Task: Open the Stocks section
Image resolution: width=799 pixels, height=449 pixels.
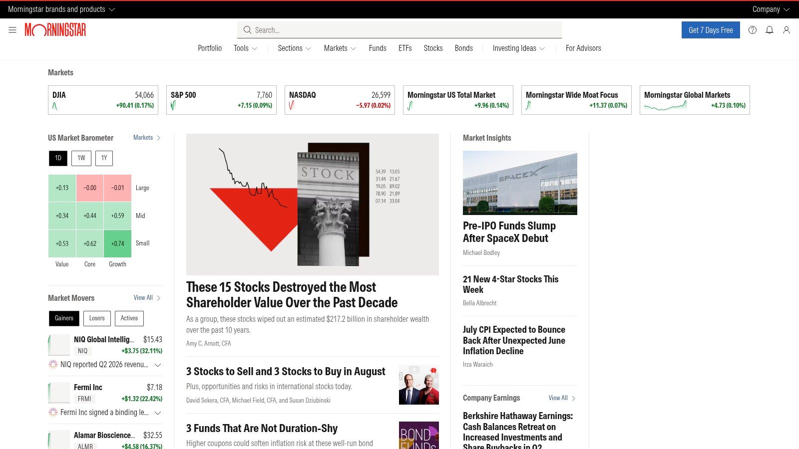Action: [x=433, y=48]
